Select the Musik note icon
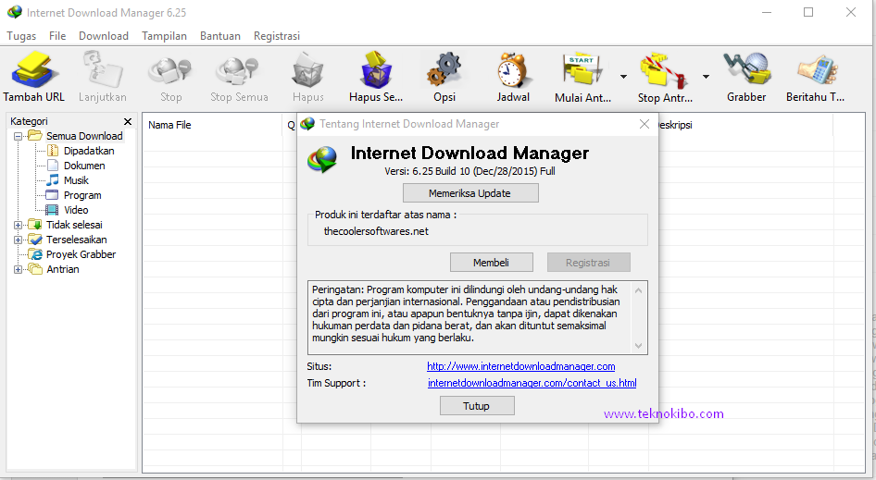The image size is (876, 480). (x=53, y=179)
